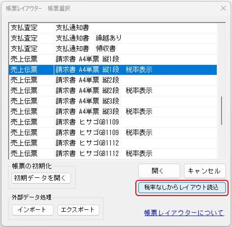The image size is (232, 227).
Task: Select 請求書 ヒサゴGB1109 row without 税率表示
Action: [113, 122]
